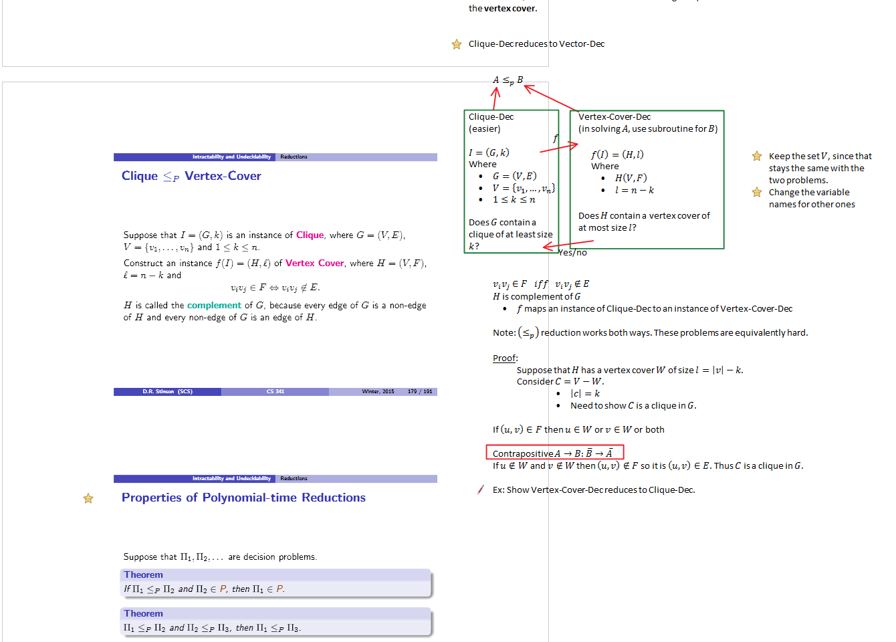Click the "CS 341" slide footer segment
Viewport: 896px width, 642px height.
click(x=275, y=391)
